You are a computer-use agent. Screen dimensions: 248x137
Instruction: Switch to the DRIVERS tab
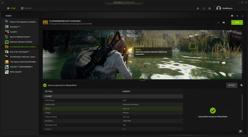point(26,8)
